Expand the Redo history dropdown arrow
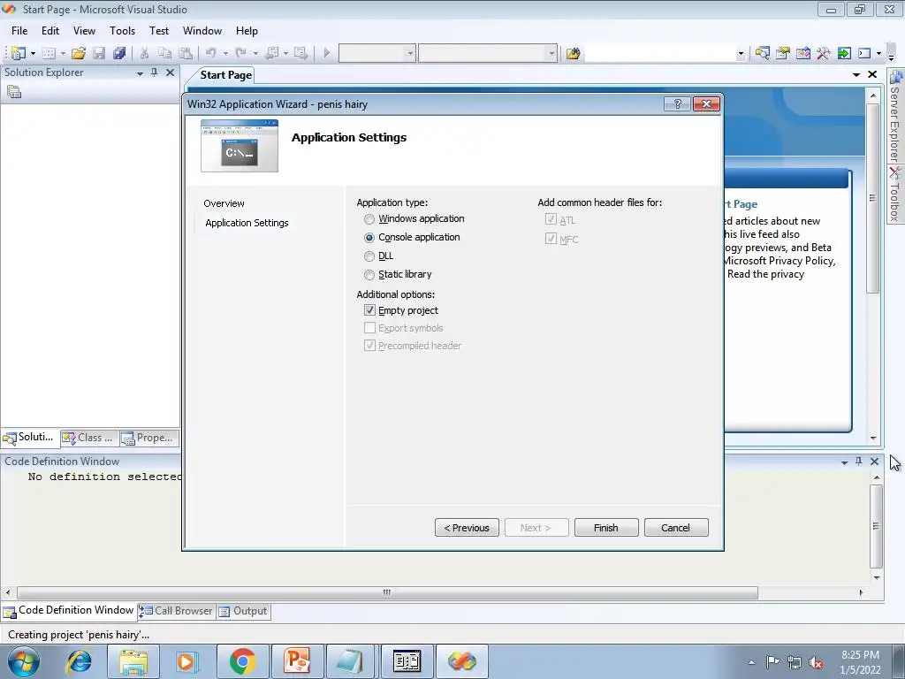This screenshot has height=679, width=905. coord(255,53)
